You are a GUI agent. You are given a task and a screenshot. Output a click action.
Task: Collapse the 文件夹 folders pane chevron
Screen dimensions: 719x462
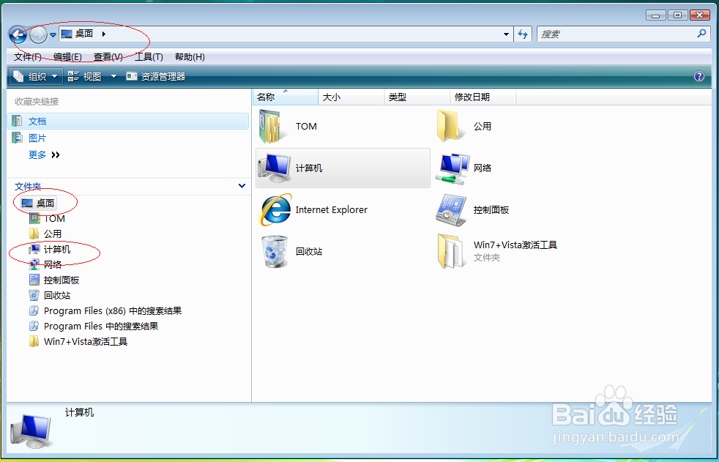point(242,186)
